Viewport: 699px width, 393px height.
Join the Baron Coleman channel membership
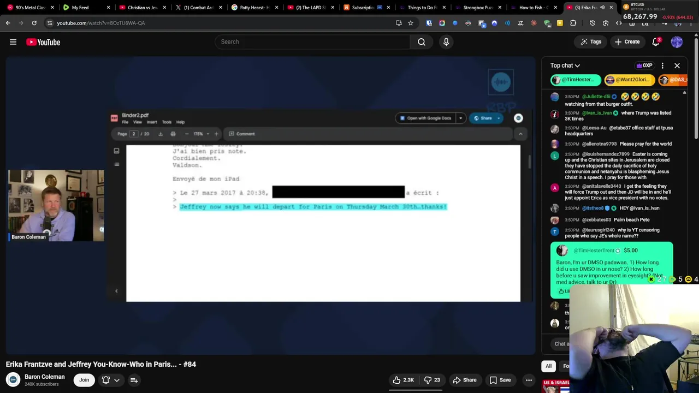tap(84, 380)
